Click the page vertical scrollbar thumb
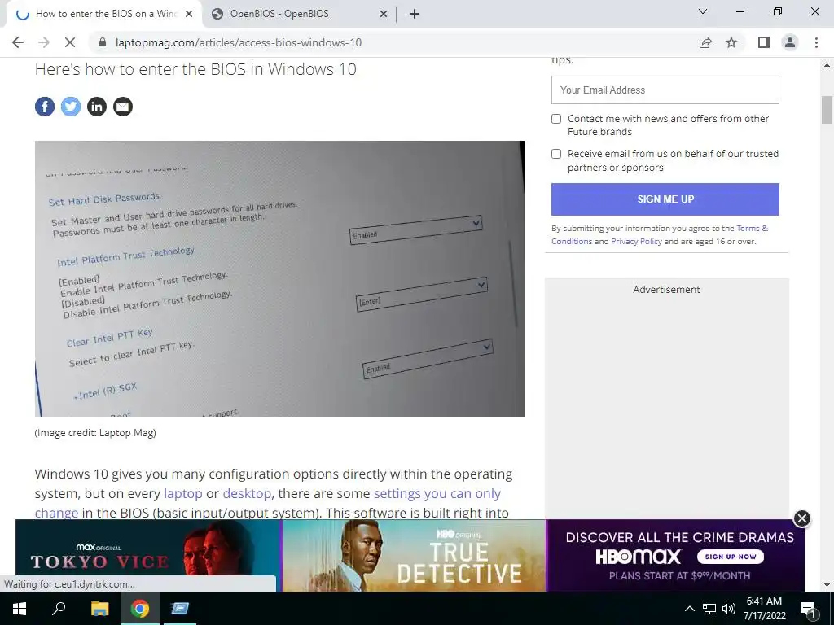This screenshot has width=834, height=625. [x=827, y=110]
